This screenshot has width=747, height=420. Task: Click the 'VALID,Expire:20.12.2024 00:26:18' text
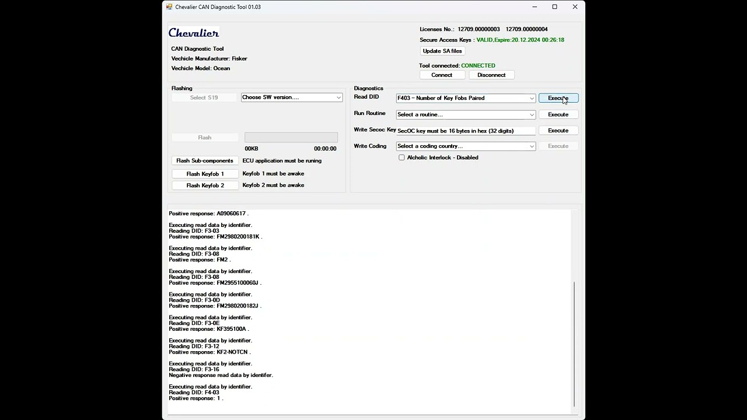pos(520,40)
